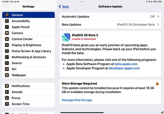Click the Control Center icon

(7, 39)
